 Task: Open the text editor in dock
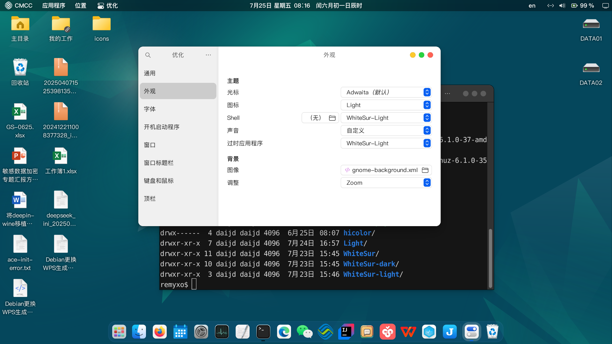(243, 332)
